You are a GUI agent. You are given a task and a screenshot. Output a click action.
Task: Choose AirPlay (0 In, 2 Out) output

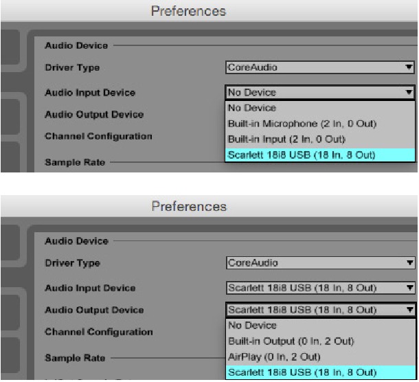tap(320, 357)
